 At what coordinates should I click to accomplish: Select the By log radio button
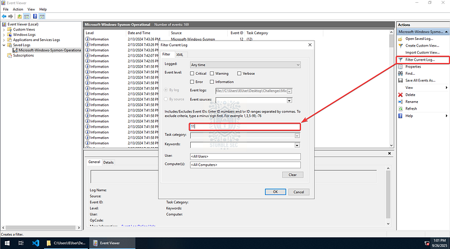tap(165, 90)
